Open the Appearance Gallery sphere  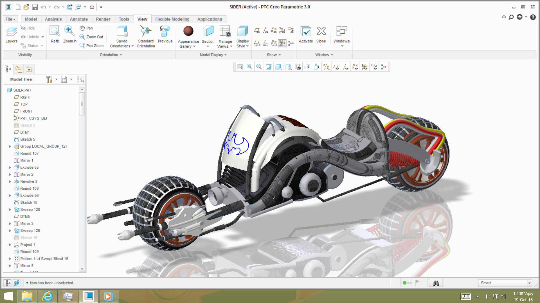point(188,31)
